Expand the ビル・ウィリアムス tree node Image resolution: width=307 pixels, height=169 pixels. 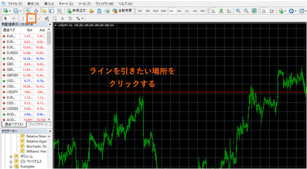pos(11,162)
